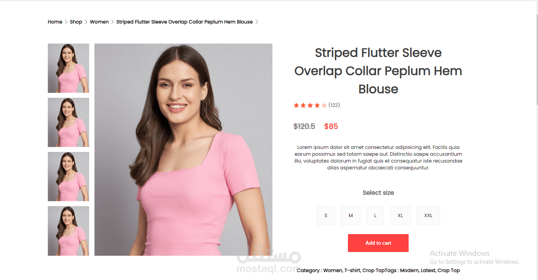Select the first product thumbnail
Image resolution: width=538 pixels, height=280 pixels.
pos(68,68)
